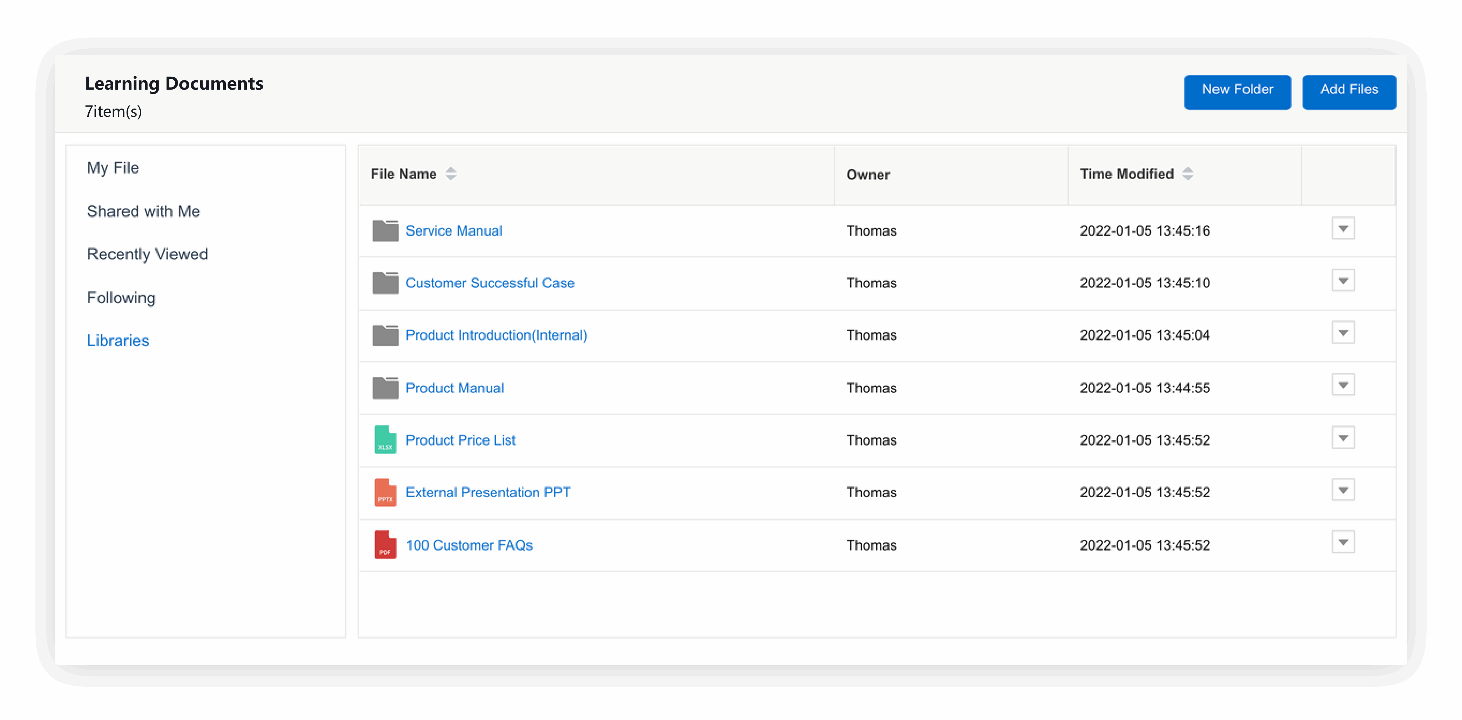Open the Product Manual row actions dropdown
This screenshot has height=720, width=1462.
tap(1343, 385)
